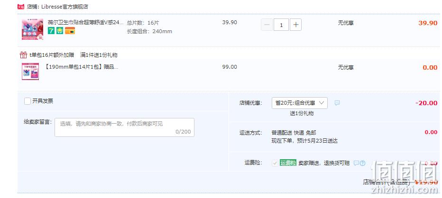Click the green shield guarantee icon
The width and height of the screenshot is (442, 198).
60,31
